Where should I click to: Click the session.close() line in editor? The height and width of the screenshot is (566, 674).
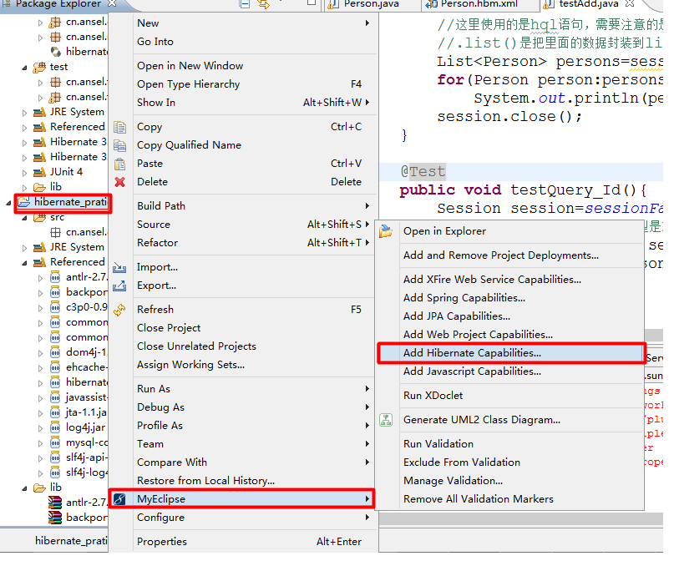[x=509, y=117]
